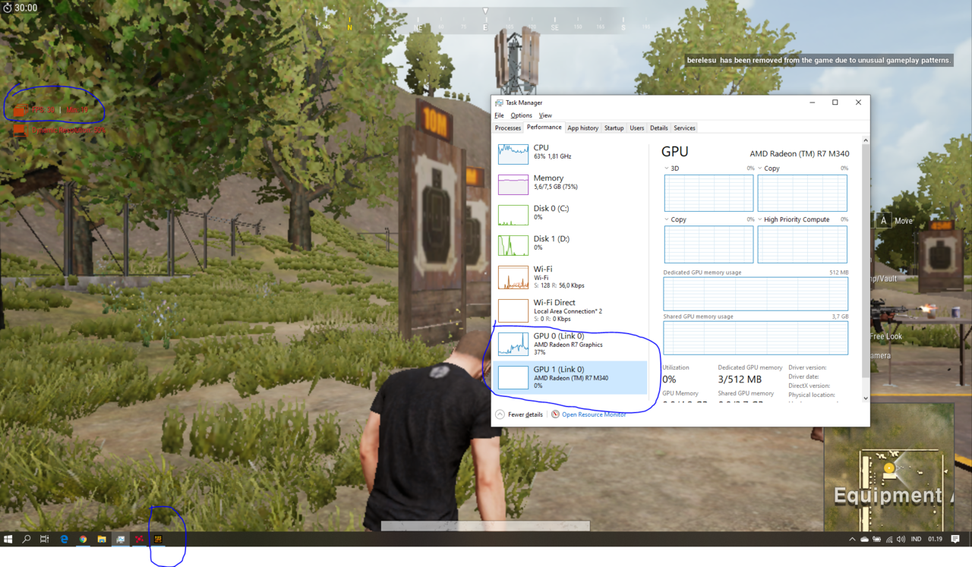Viewport: 972px width, 567px height.
Task: Select the Performance tab
Action: coord(544,128)
